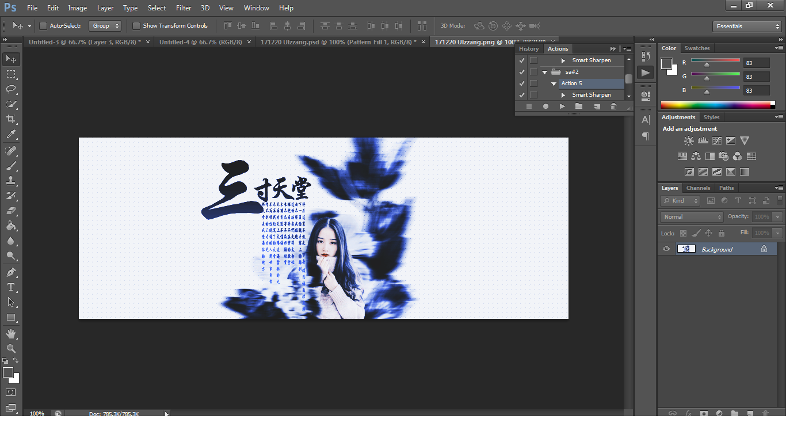Open the Filter menu
Viewport: 786px width, 442px height.
click(x=184, y=8)
